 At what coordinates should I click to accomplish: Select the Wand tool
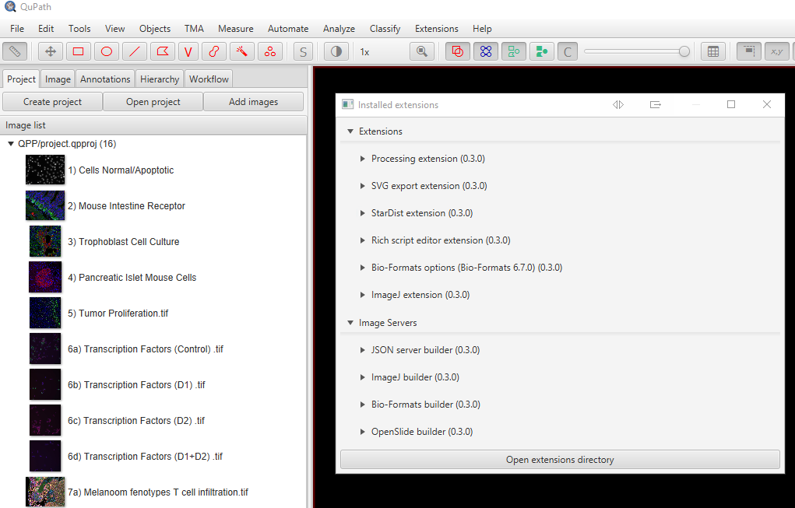click(242, 51)
